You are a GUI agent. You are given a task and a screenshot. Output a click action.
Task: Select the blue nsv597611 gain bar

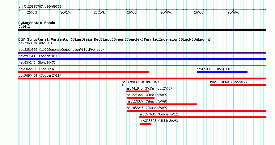pyautogui.click(x=142, y=59)
